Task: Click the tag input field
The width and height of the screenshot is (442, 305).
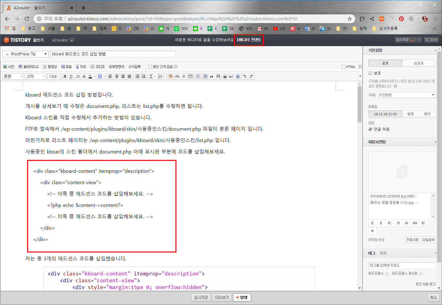Action: coord(402,265)
